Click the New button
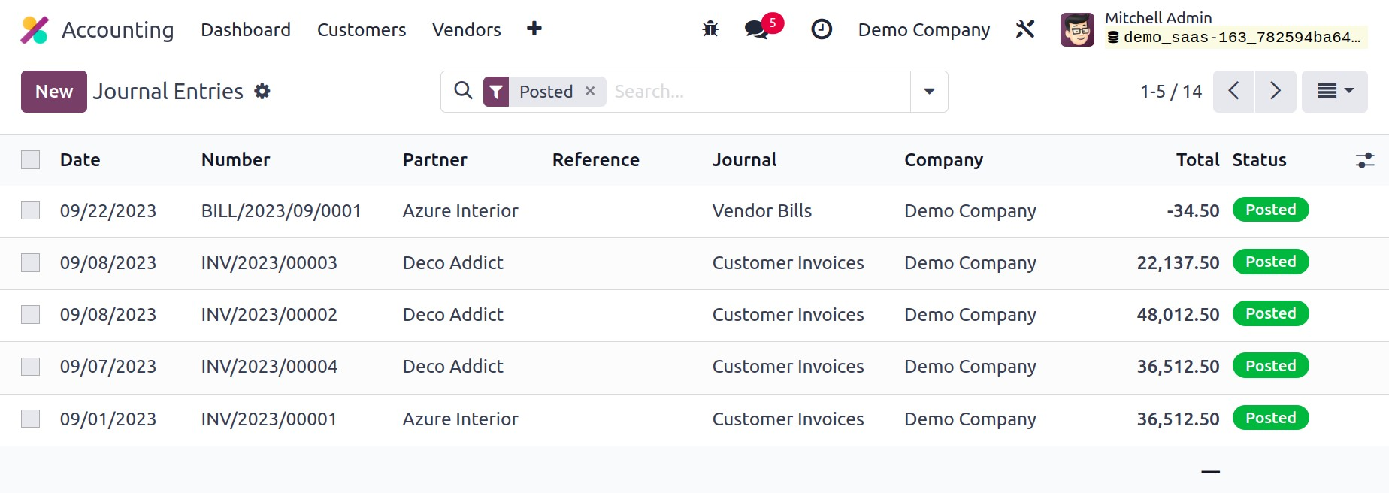The width and height of the screenshot is (1389, 493). (x=54, y=92)
